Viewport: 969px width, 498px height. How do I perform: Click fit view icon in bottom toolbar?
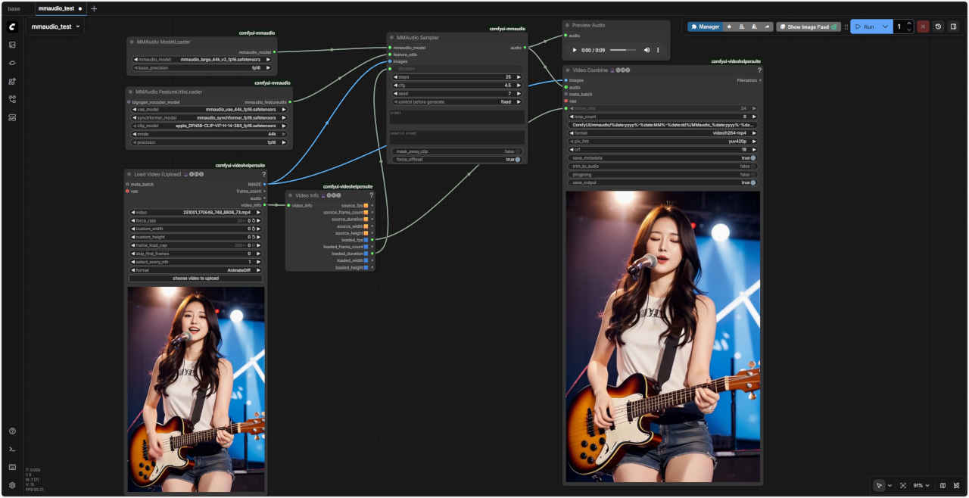click(x=903, y=485)
